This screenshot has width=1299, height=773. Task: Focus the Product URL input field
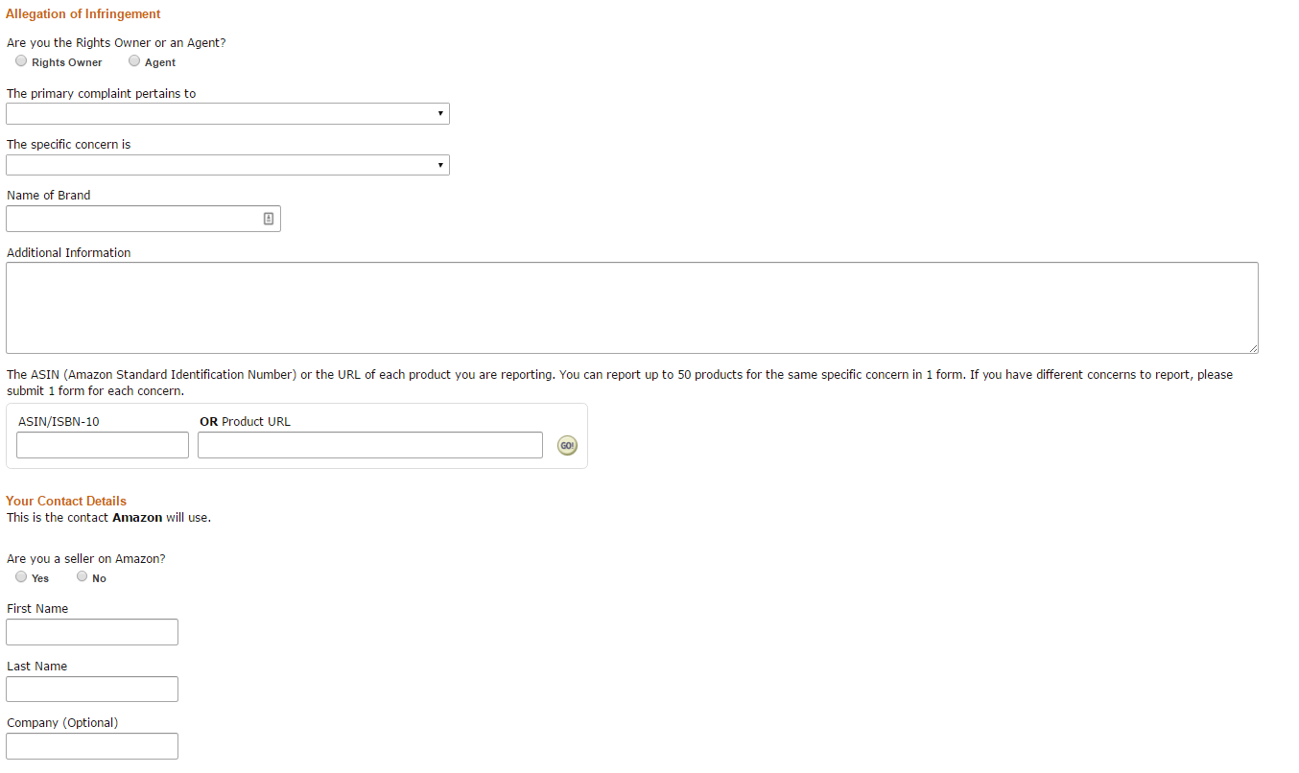369,445
